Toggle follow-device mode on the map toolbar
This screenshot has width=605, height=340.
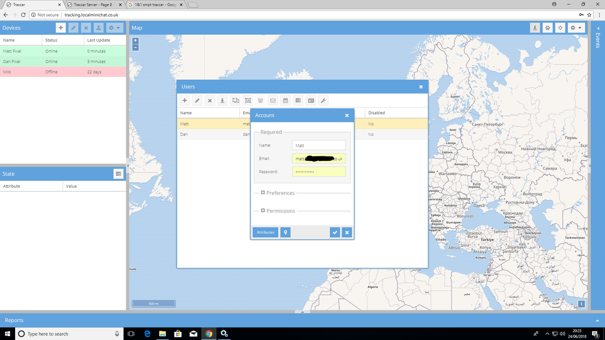[x=560, y=27]
